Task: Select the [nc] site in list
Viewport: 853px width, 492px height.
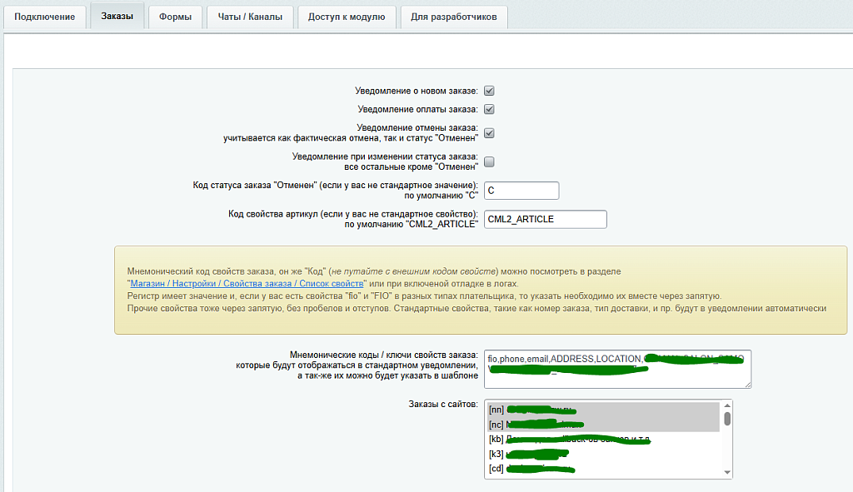Action: [603, 424]
